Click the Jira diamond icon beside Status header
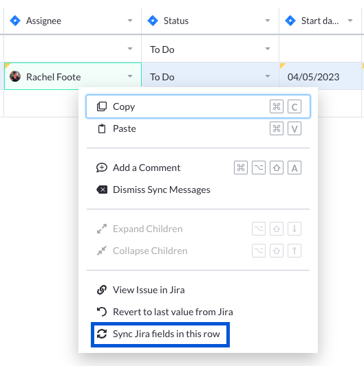Image resolution: width=364 pixels, height=366 pixels. 153,21
